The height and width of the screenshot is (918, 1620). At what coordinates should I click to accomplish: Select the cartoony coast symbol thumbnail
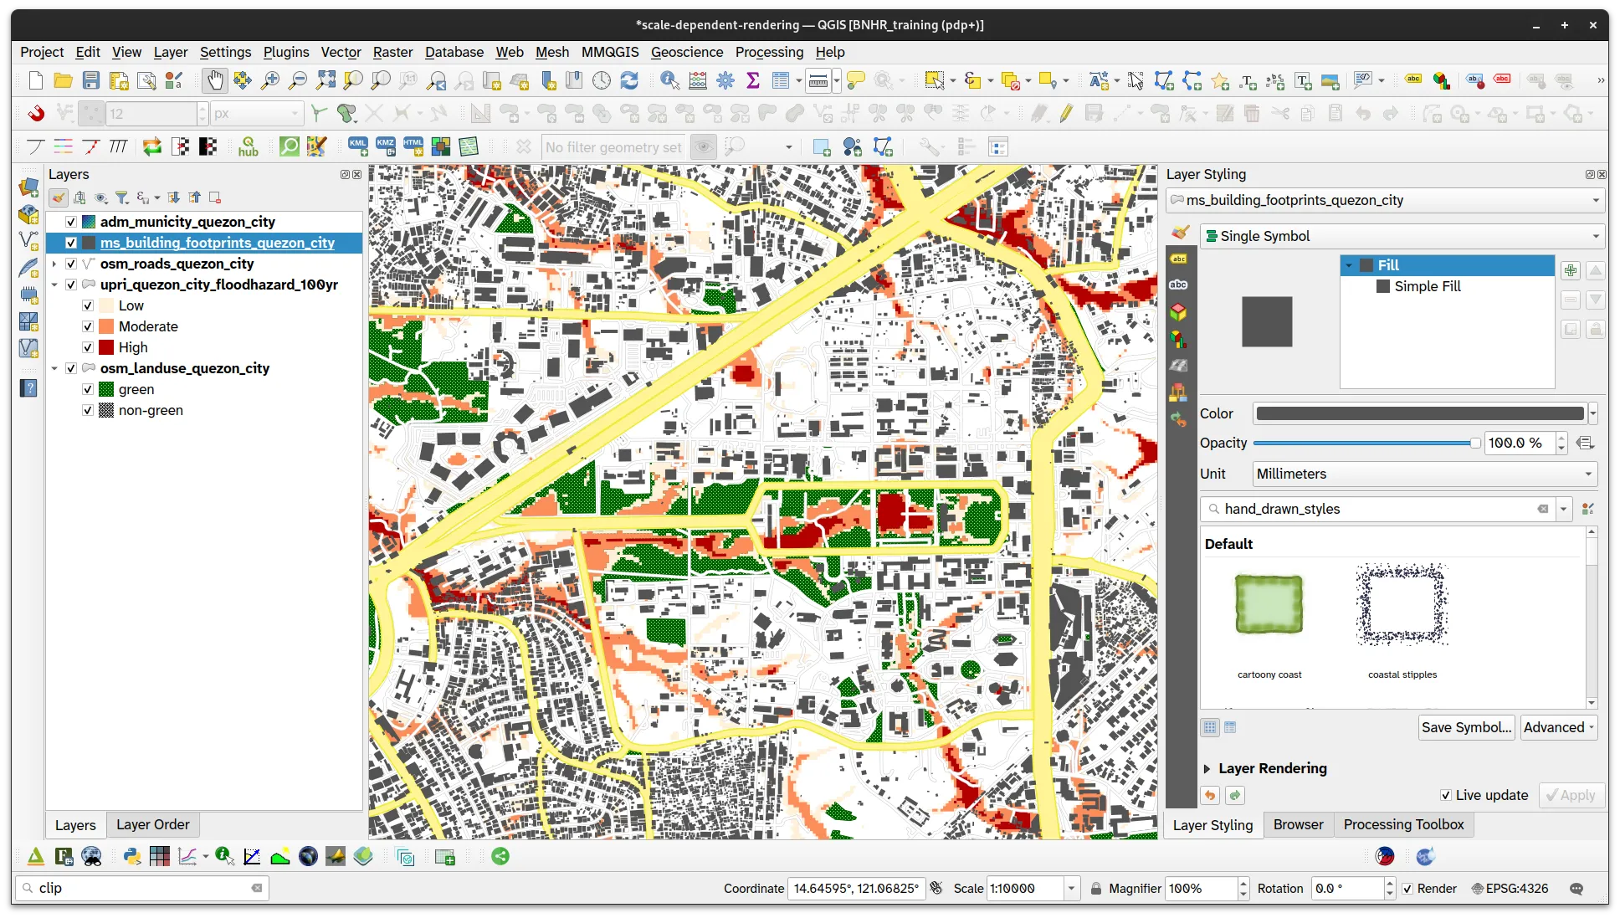pos(1269,604)
